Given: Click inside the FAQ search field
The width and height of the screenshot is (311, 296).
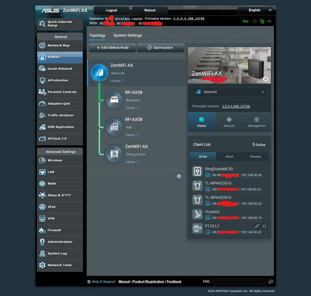Looking at the screenshot, I should click(x=238, y=281).
